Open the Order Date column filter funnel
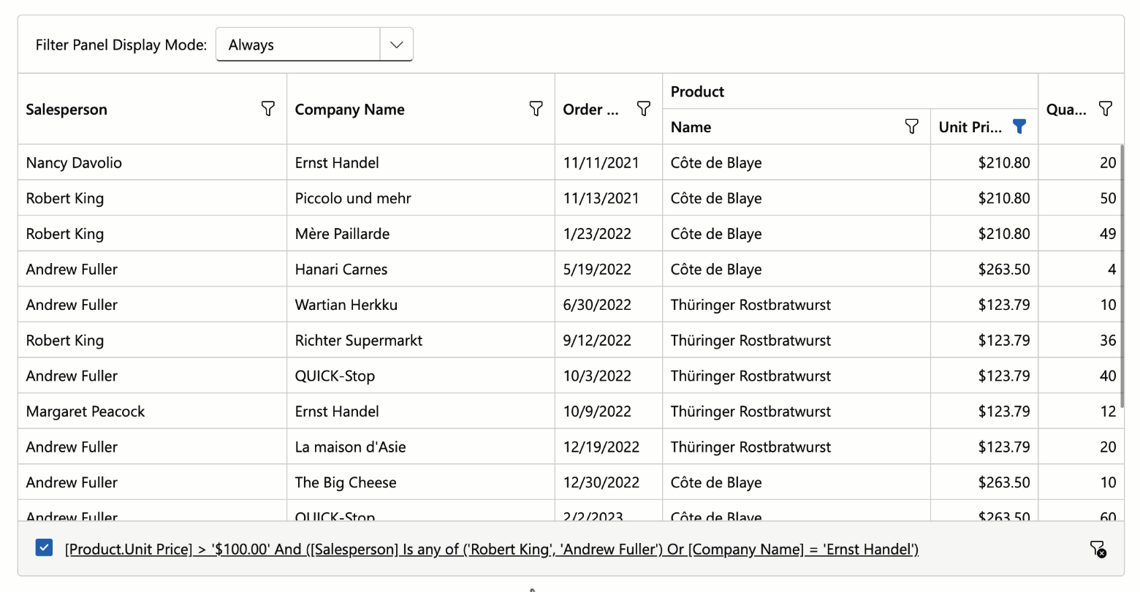This screenshot has width=1140, height=592. (644, 107)
